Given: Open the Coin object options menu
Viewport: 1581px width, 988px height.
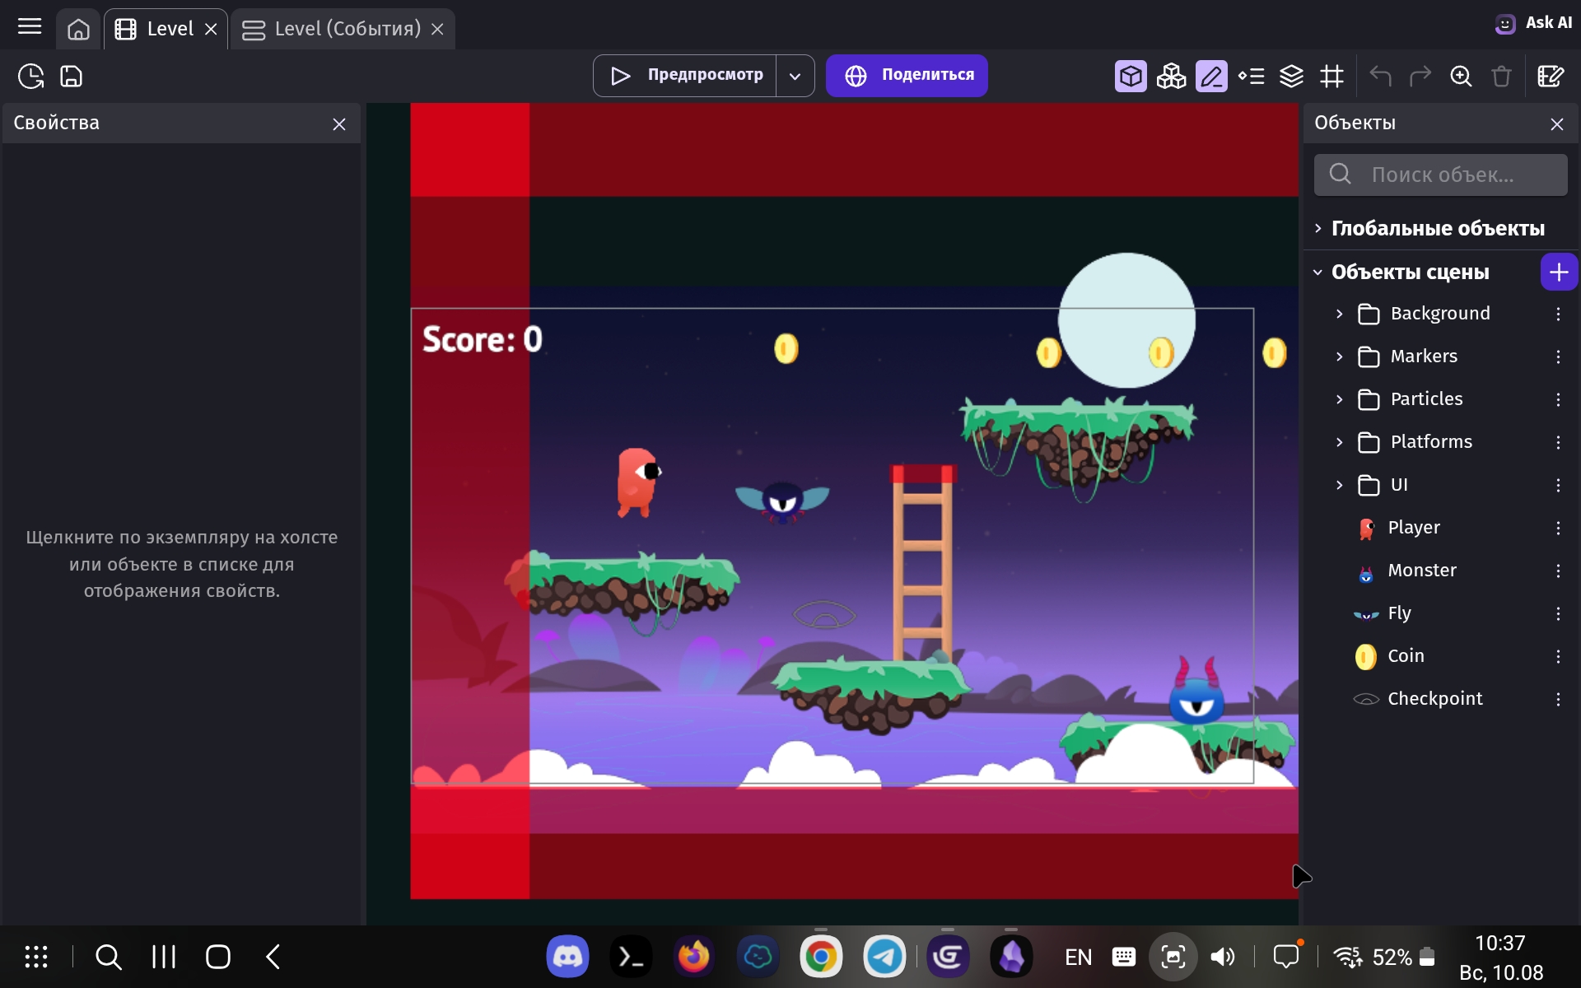Looking at the screenshot, I should (x=1559, y=656).
